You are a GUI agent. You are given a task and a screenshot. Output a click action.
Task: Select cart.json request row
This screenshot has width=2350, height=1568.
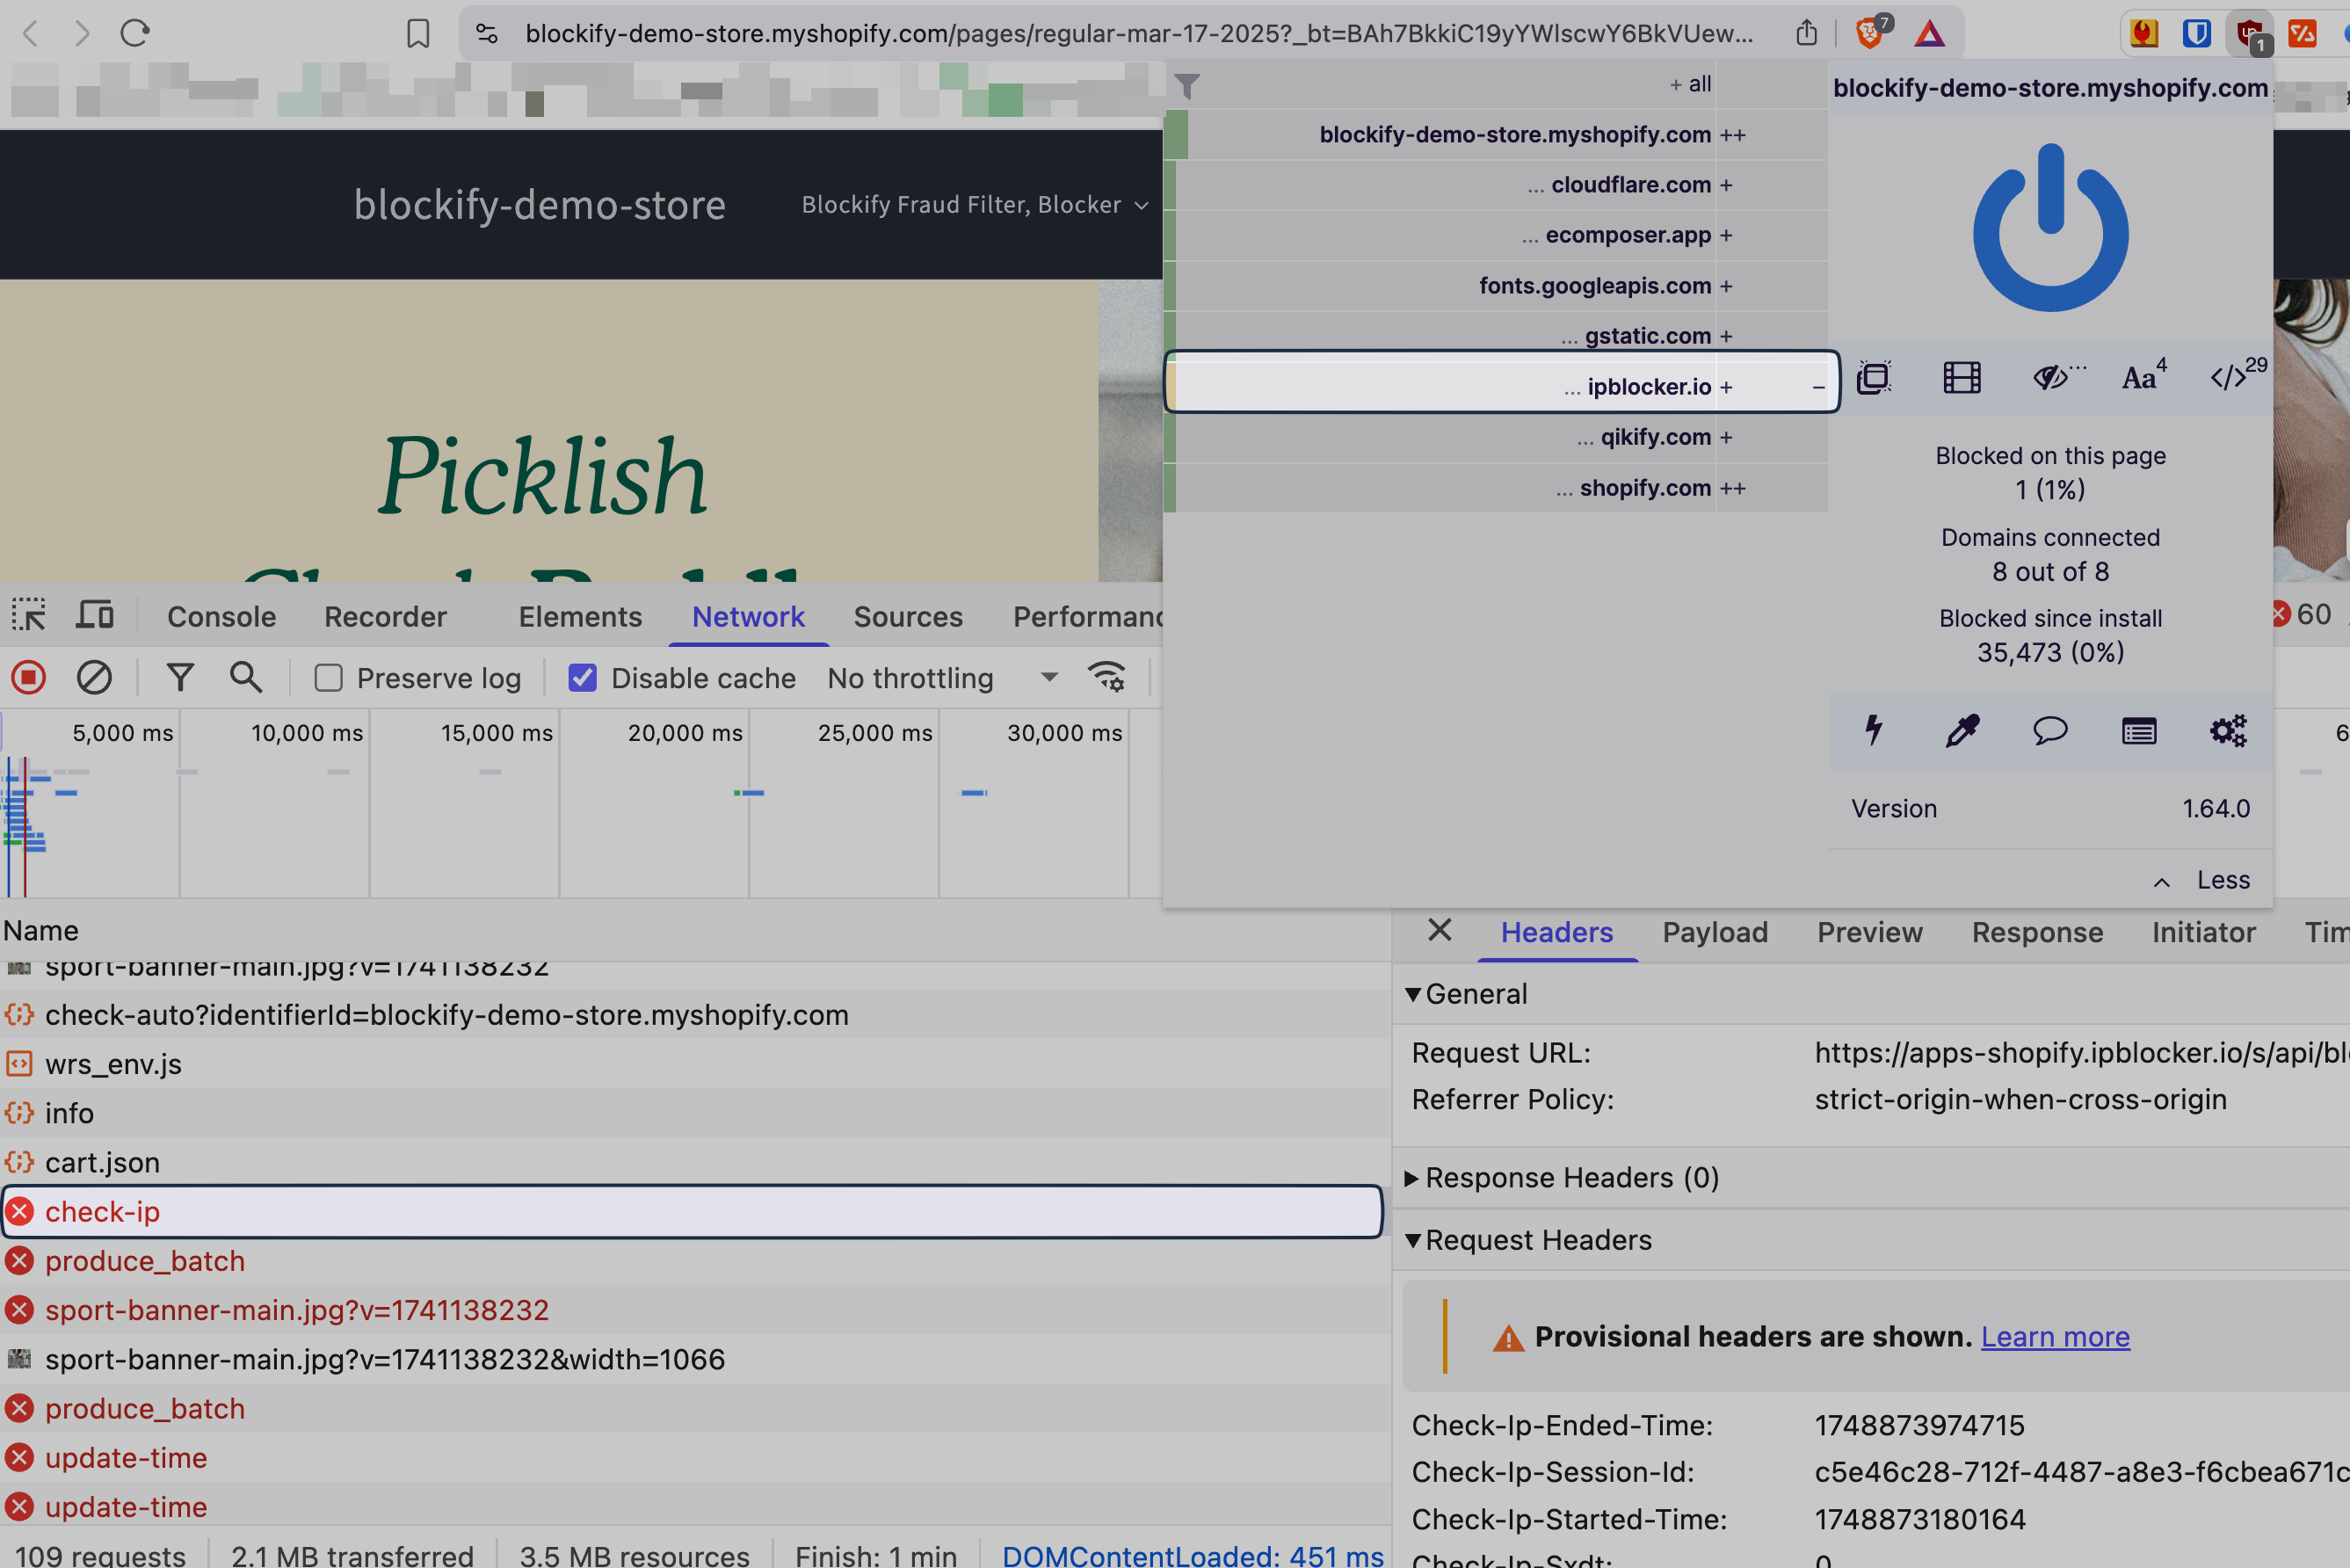coord(695,1162)
